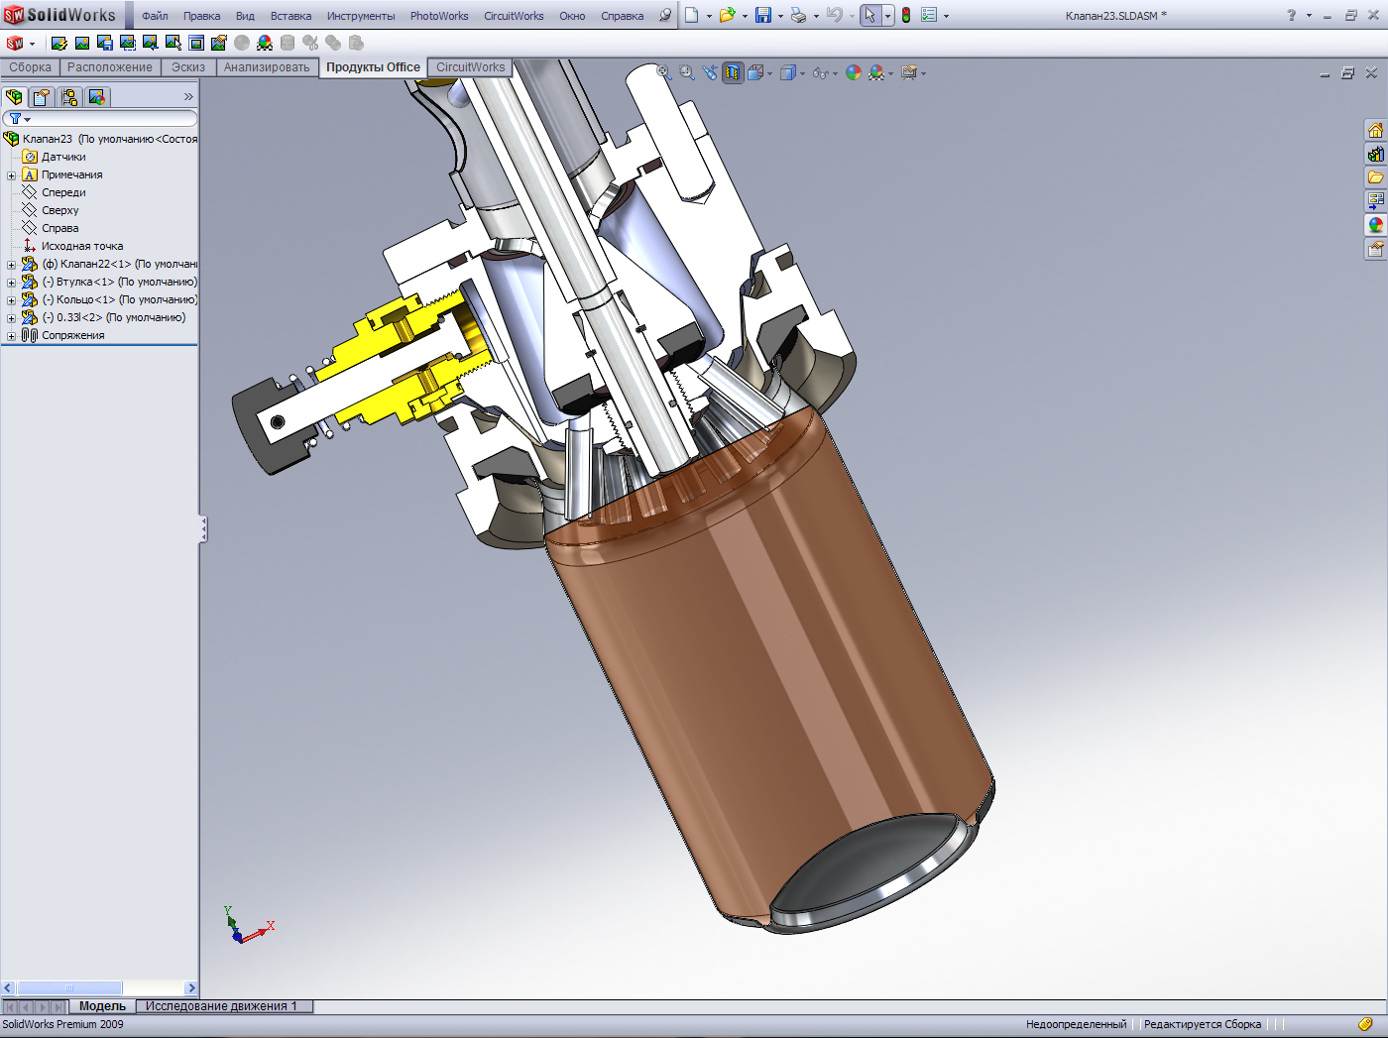Click the status bar tag icon

point(1365,1024)
